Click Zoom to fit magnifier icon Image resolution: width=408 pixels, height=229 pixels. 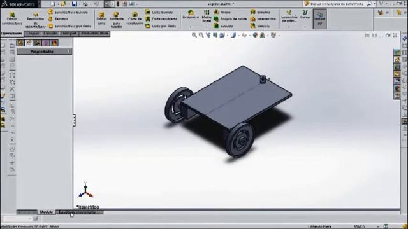coord(194,35)
